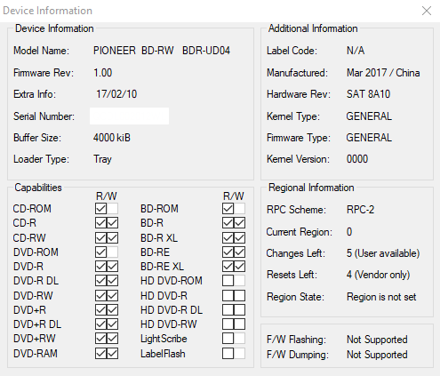The height and width of the screenshot is (376, 440).
Task: Click the Current Region value '0'
Action: click(x=349, y=232)
